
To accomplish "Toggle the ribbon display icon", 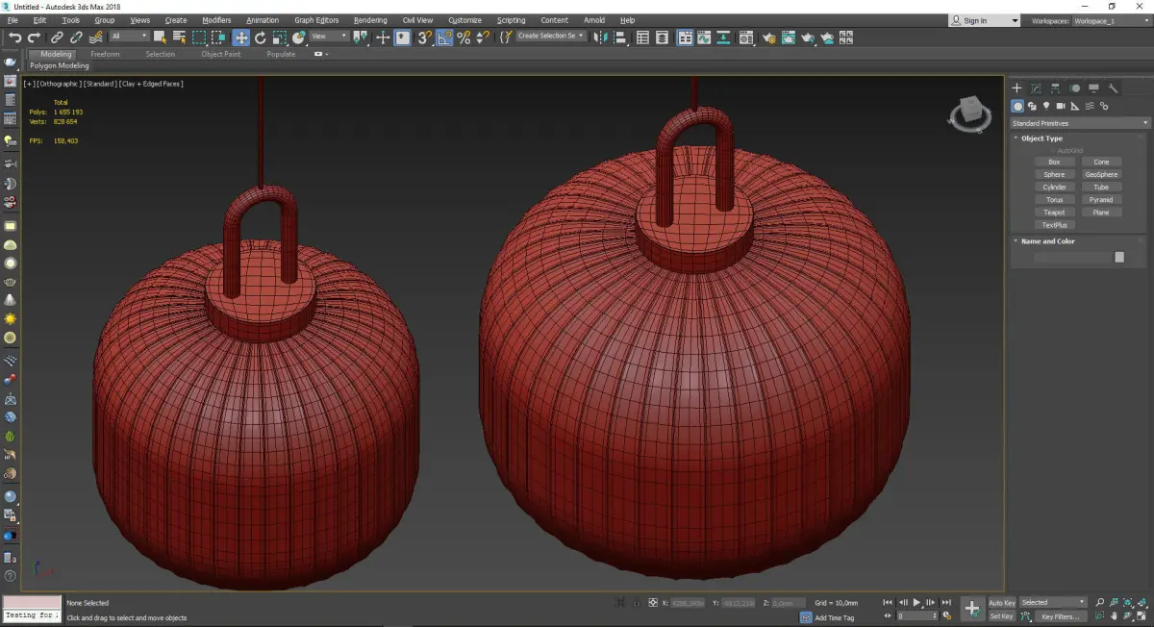I will click(x=685, y=38).
